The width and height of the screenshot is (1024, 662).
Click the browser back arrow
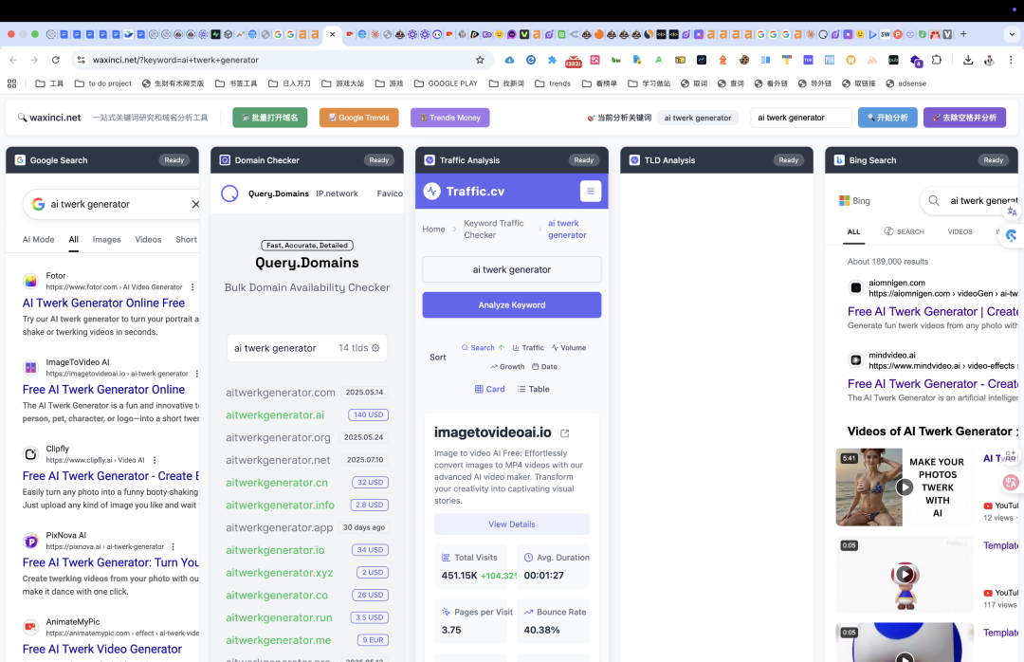[13, 60]
